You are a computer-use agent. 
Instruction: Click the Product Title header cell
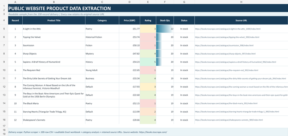pyautogui.click(x=54, y=20)
